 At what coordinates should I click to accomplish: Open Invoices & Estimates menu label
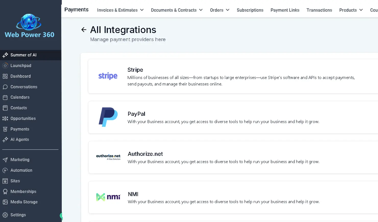point(117,10)
